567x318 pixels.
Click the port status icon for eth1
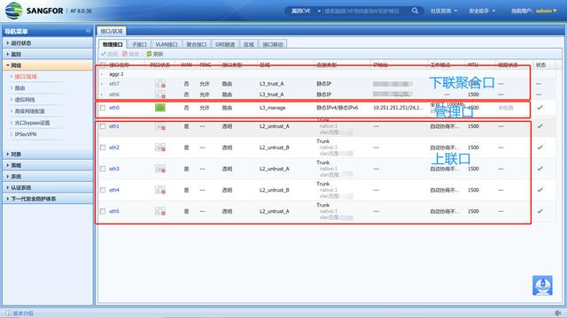coord(160,126)
